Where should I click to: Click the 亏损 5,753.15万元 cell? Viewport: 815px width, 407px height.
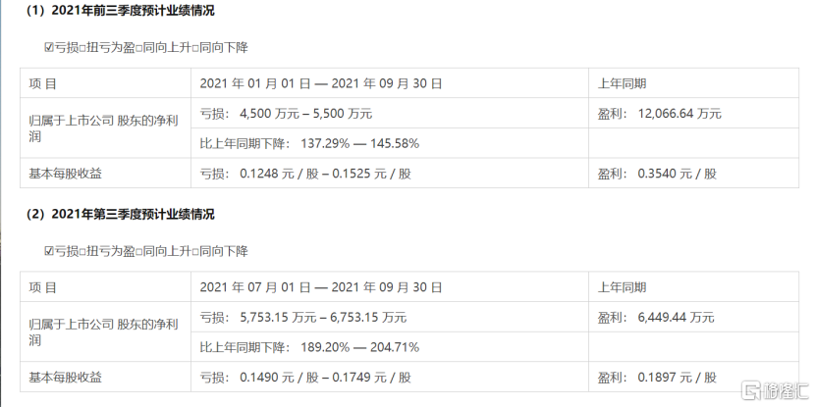[302, 318]
